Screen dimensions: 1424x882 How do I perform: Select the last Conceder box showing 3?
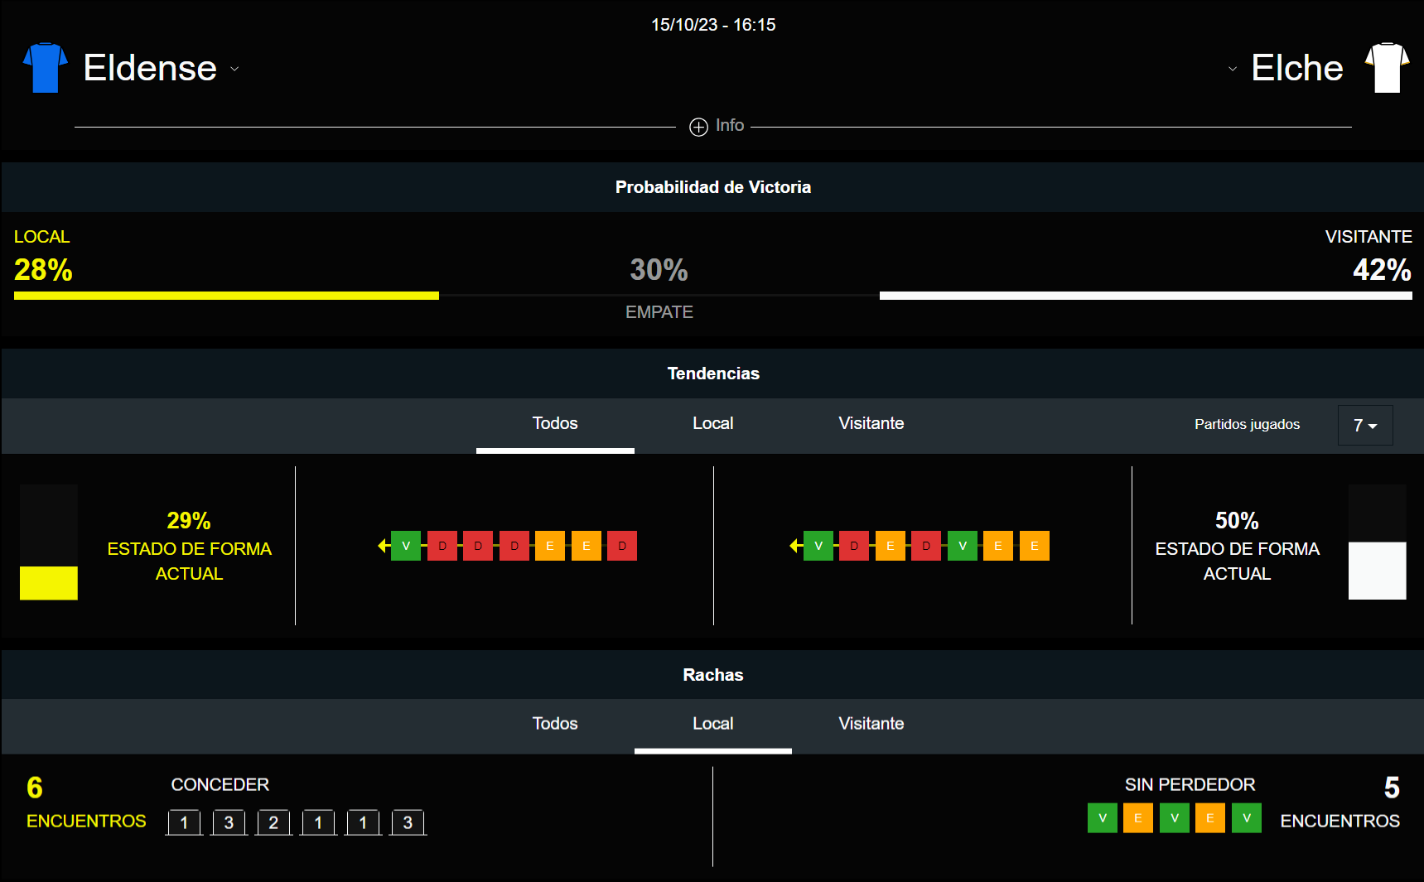click(408, 822)
